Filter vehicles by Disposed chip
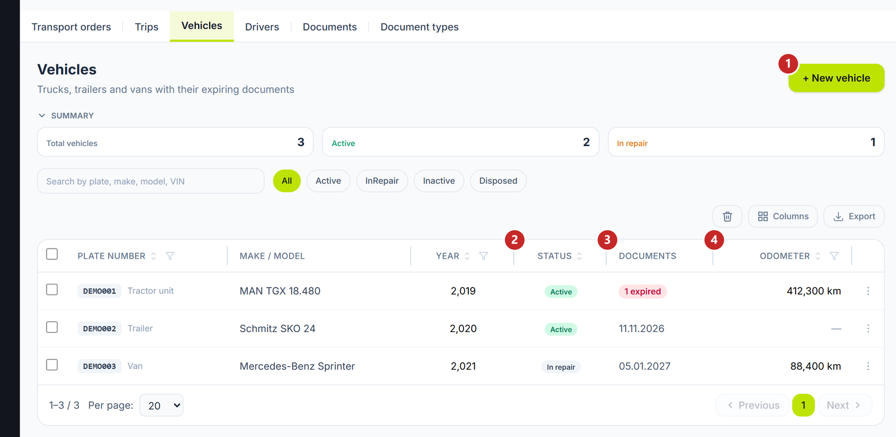 (498, 181)
